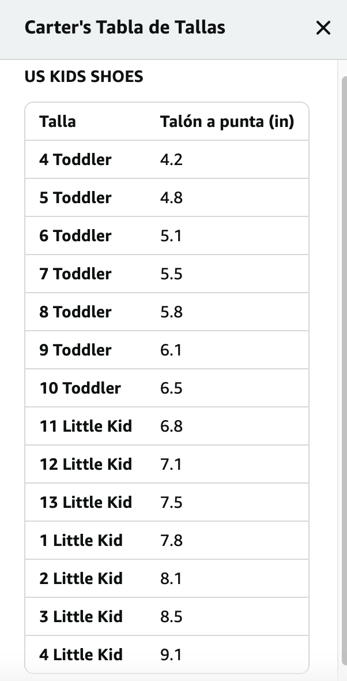Click the Talla column header
Screen dimensions: 347x681
point(58,122)
